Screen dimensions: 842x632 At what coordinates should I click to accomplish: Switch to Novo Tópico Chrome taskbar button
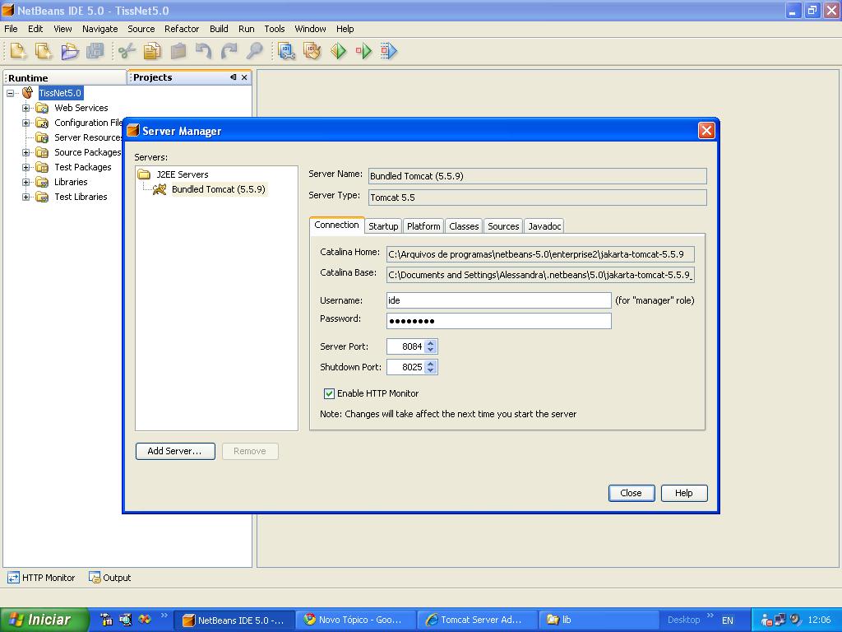coord(357,620)
